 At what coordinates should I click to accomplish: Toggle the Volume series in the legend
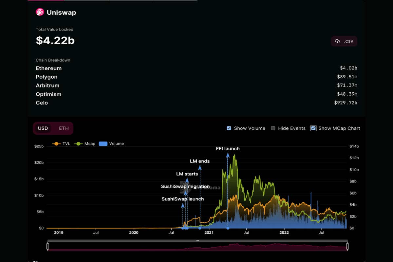111,144
